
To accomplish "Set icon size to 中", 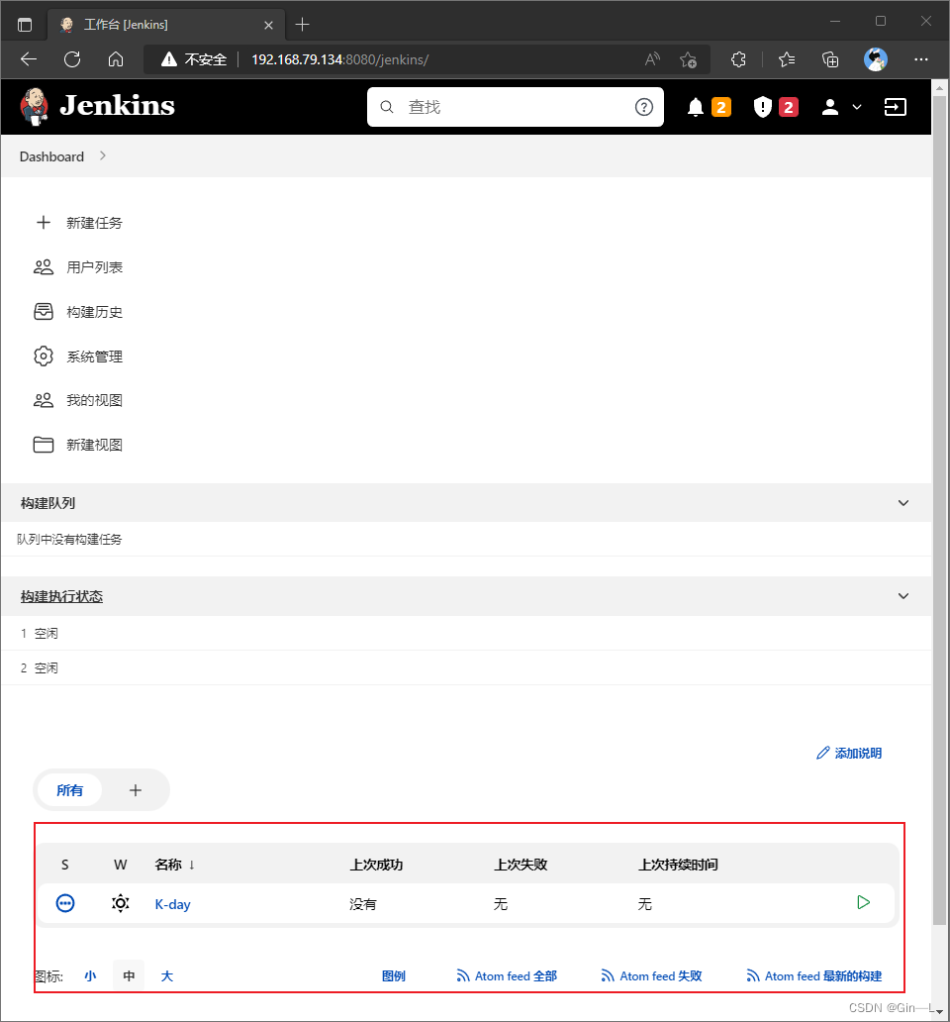I will (129, 976).
